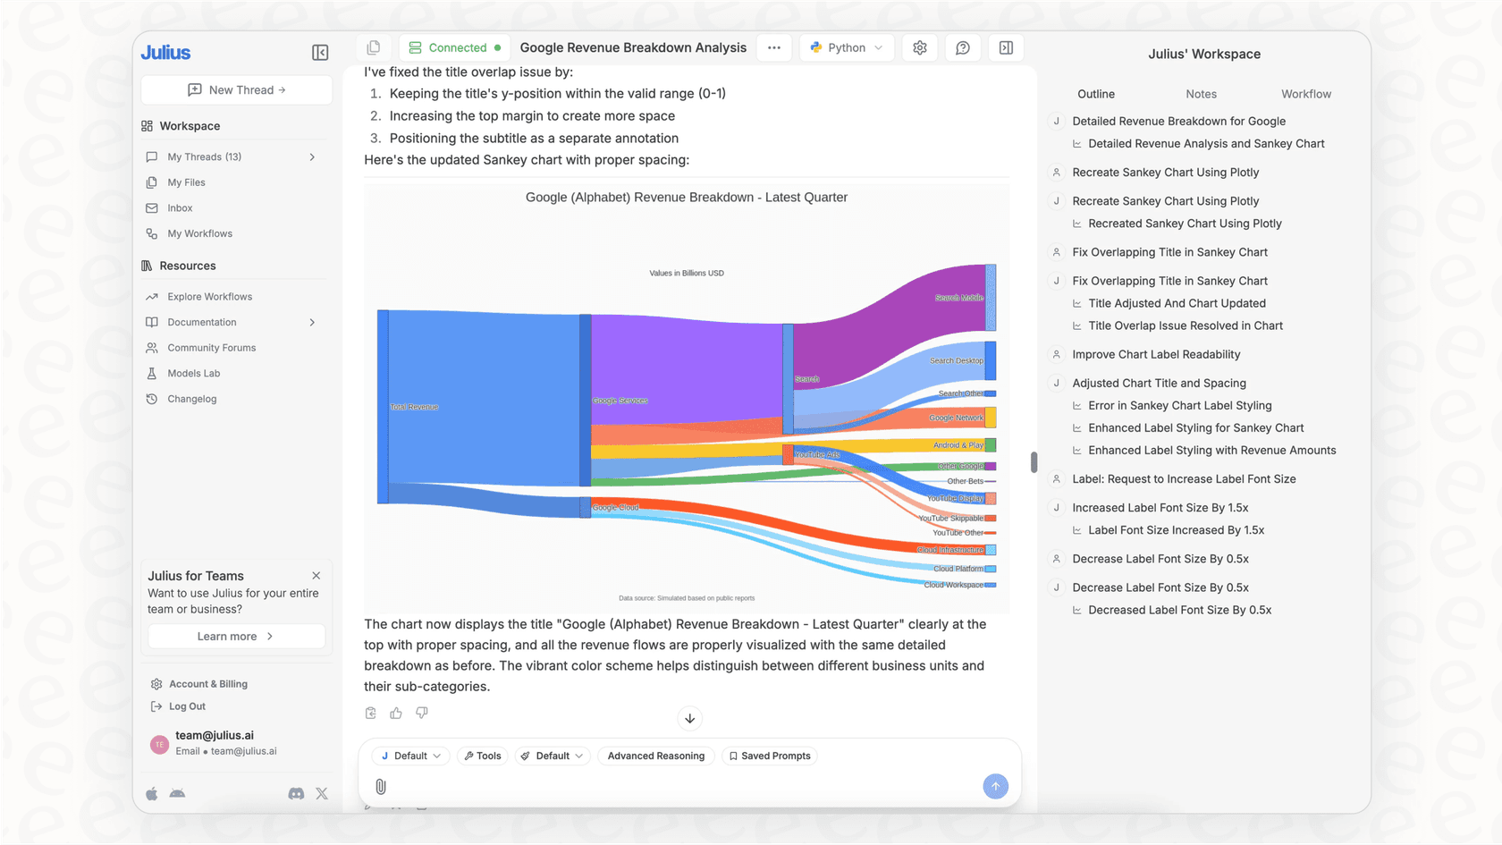Toggle Advanced Reasoning mode
Viewport: 1502px width, 845px height.
[x=655, y=756]
